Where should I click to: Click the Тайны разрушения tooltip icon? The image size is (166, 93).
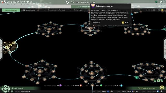(93, 6)
